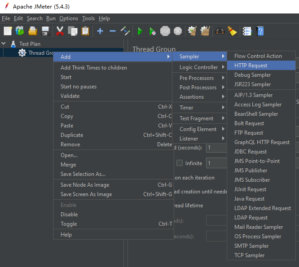Screen dimensions: 299x267
Task: Collapse the Test Plan tree node
Action: 4,44
